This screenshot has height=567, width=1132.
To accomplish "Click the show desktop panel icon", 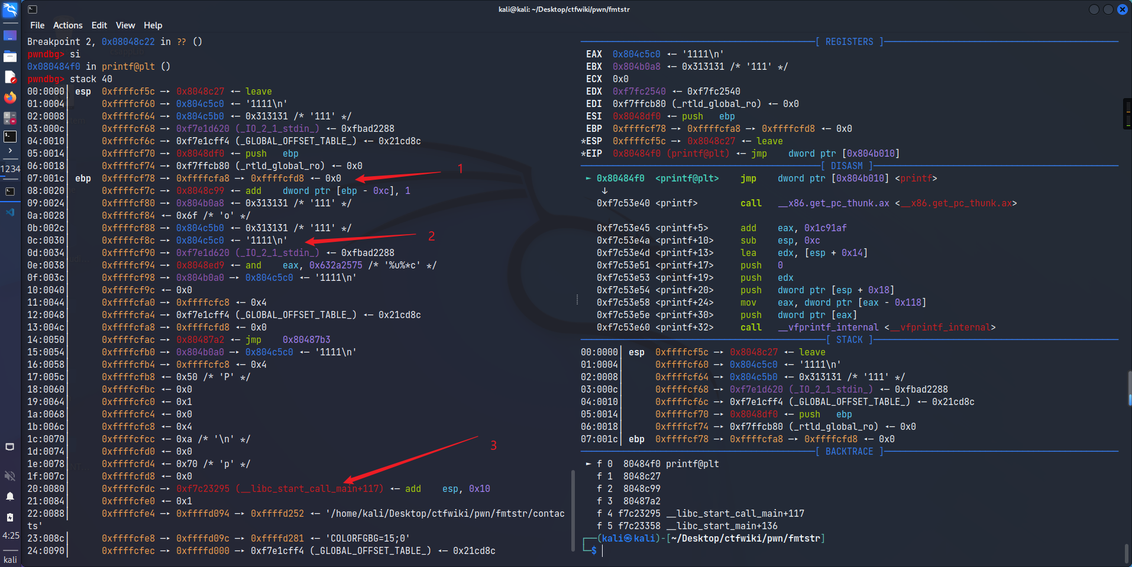I will [10, 35].
